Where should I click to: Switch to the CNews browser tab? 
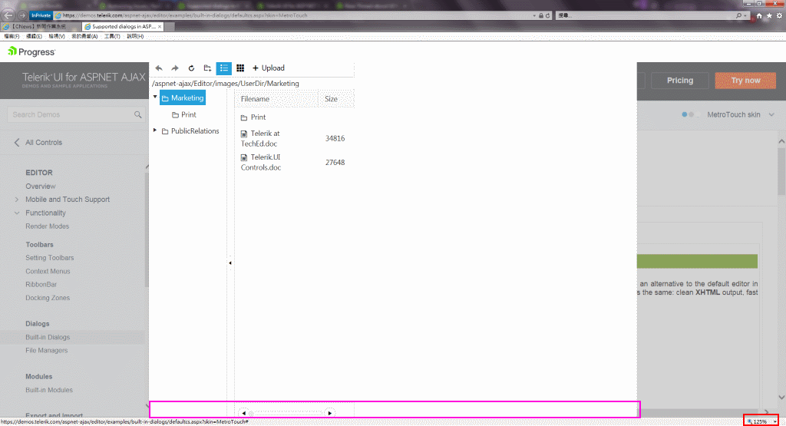40,27
